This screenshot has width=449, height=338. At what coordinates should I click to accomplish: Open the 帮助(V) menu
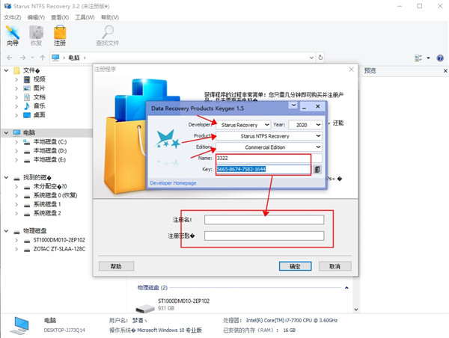[x=110, y=17]
